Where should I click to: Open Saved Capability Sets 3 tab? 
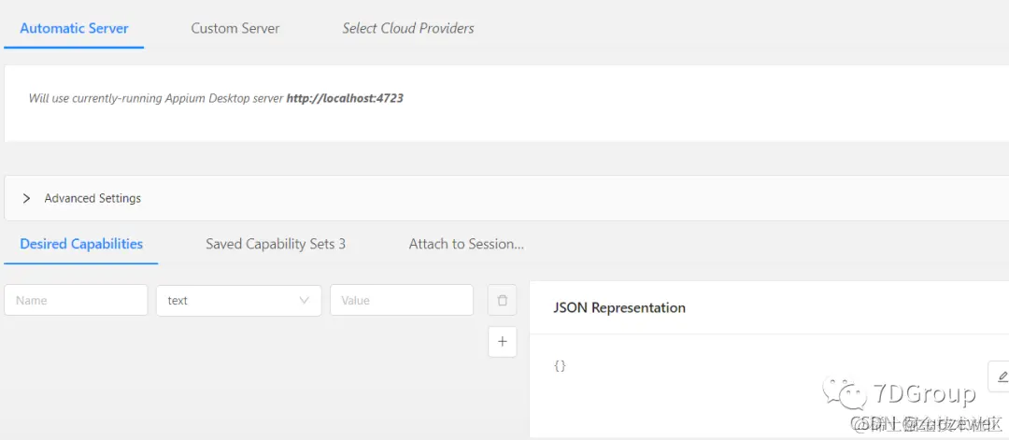(276, 244)
